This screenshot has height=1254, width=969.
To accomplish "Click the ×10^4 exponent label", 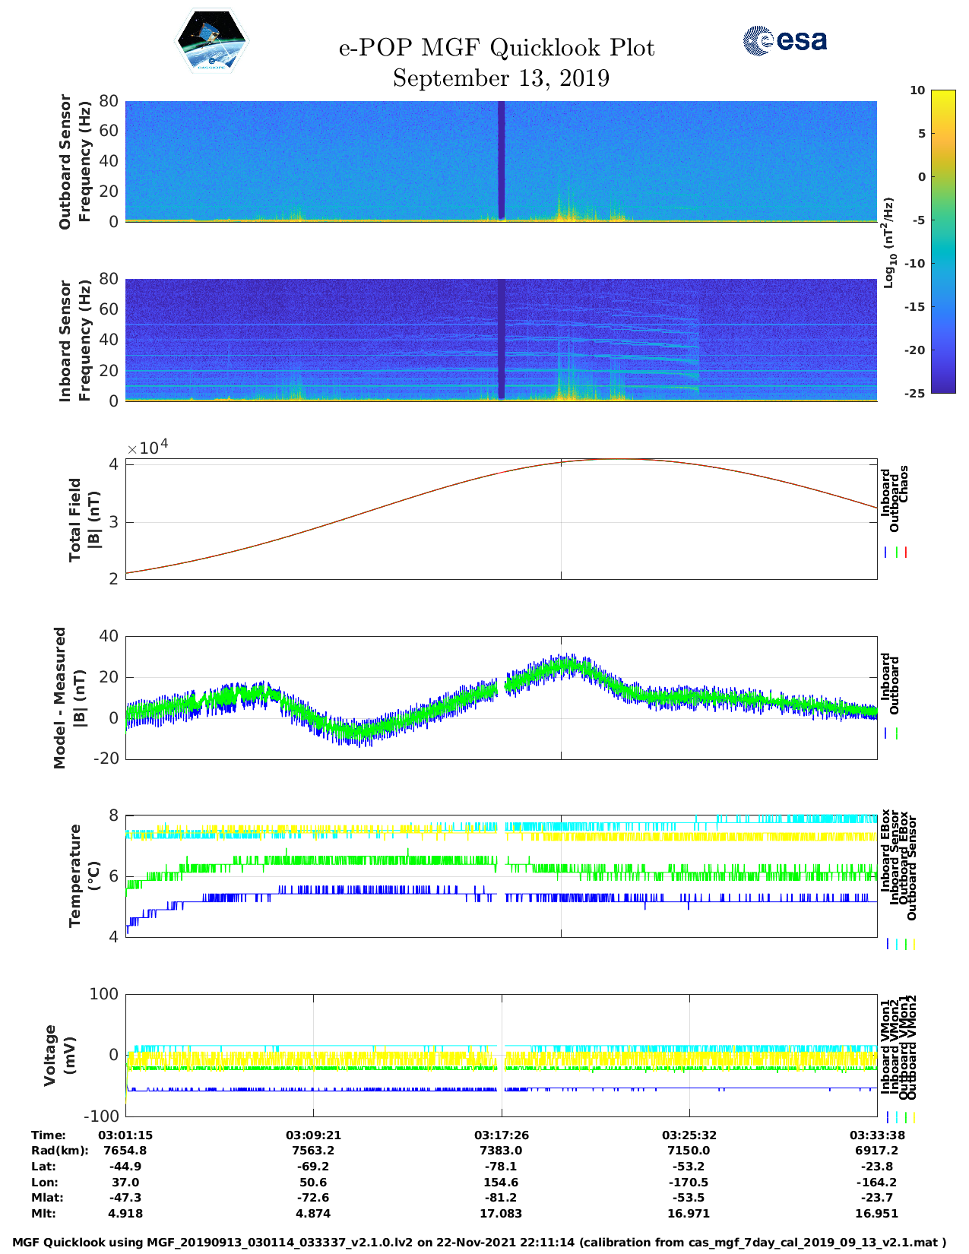I will click(x=147, y=447).
